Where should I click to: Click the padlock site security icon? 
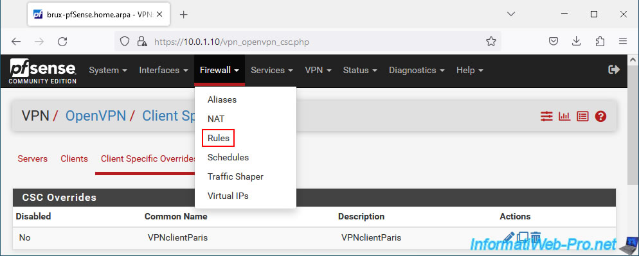coord(142,41)
